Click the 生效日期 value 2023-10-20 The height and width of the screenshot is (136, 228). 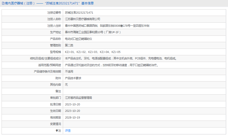pyautogui.click(x=72, y=111)
